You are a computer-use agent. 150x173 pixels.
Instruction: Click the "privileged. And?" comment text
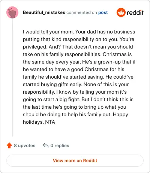[x=42, y=47]
